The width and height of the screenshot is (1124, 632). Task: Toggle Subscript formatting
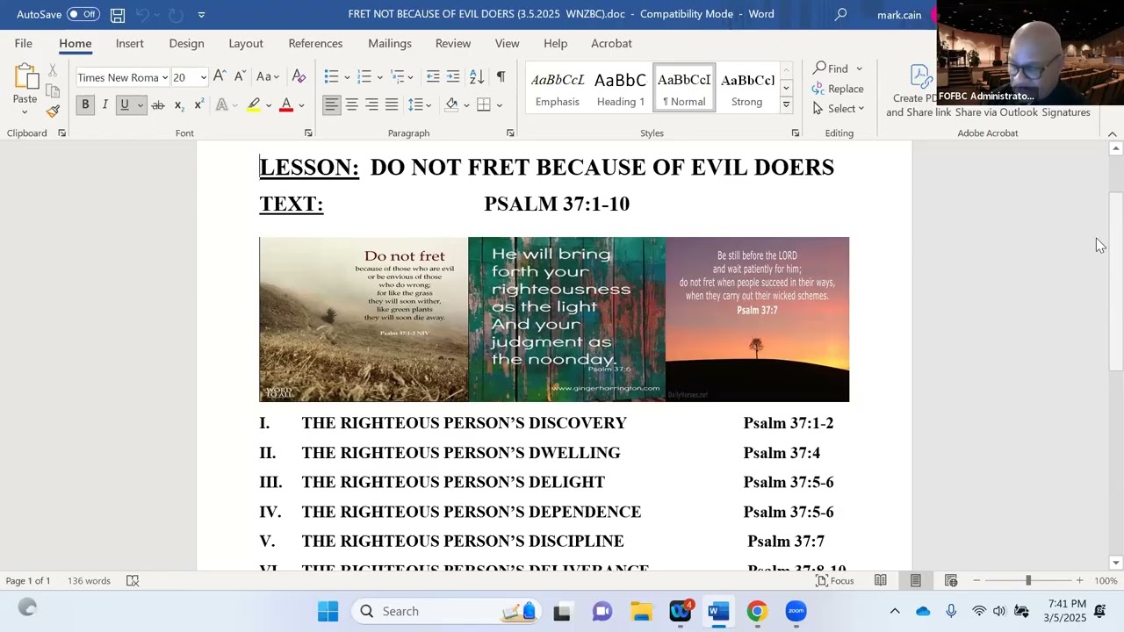pos(178,104)
